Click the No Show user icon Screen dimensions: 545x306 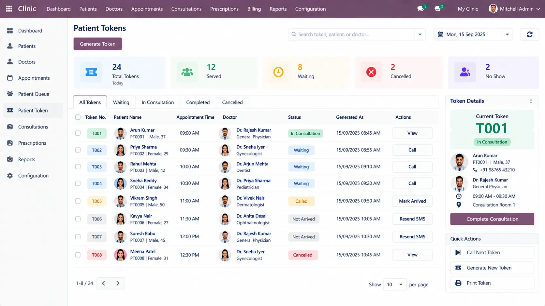(x=465, y=72)
